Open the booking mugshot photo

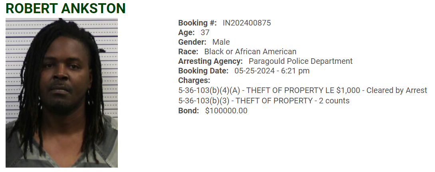pyautogui.click(x=62, y=93)
